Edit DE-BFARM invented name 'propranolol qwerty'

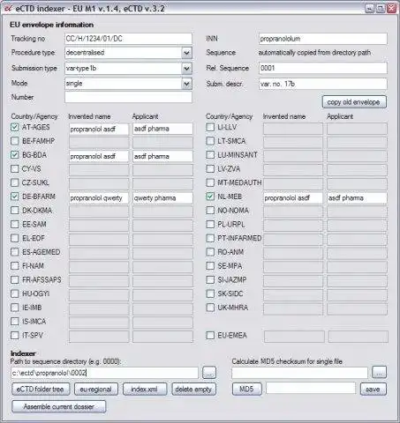point(99,198)
